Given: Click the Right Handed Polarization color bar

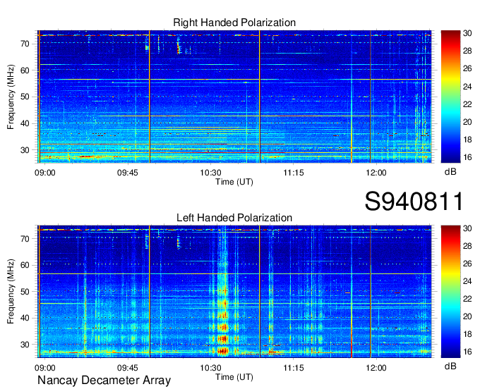Looking at the screenshot, I should point(450,97).
